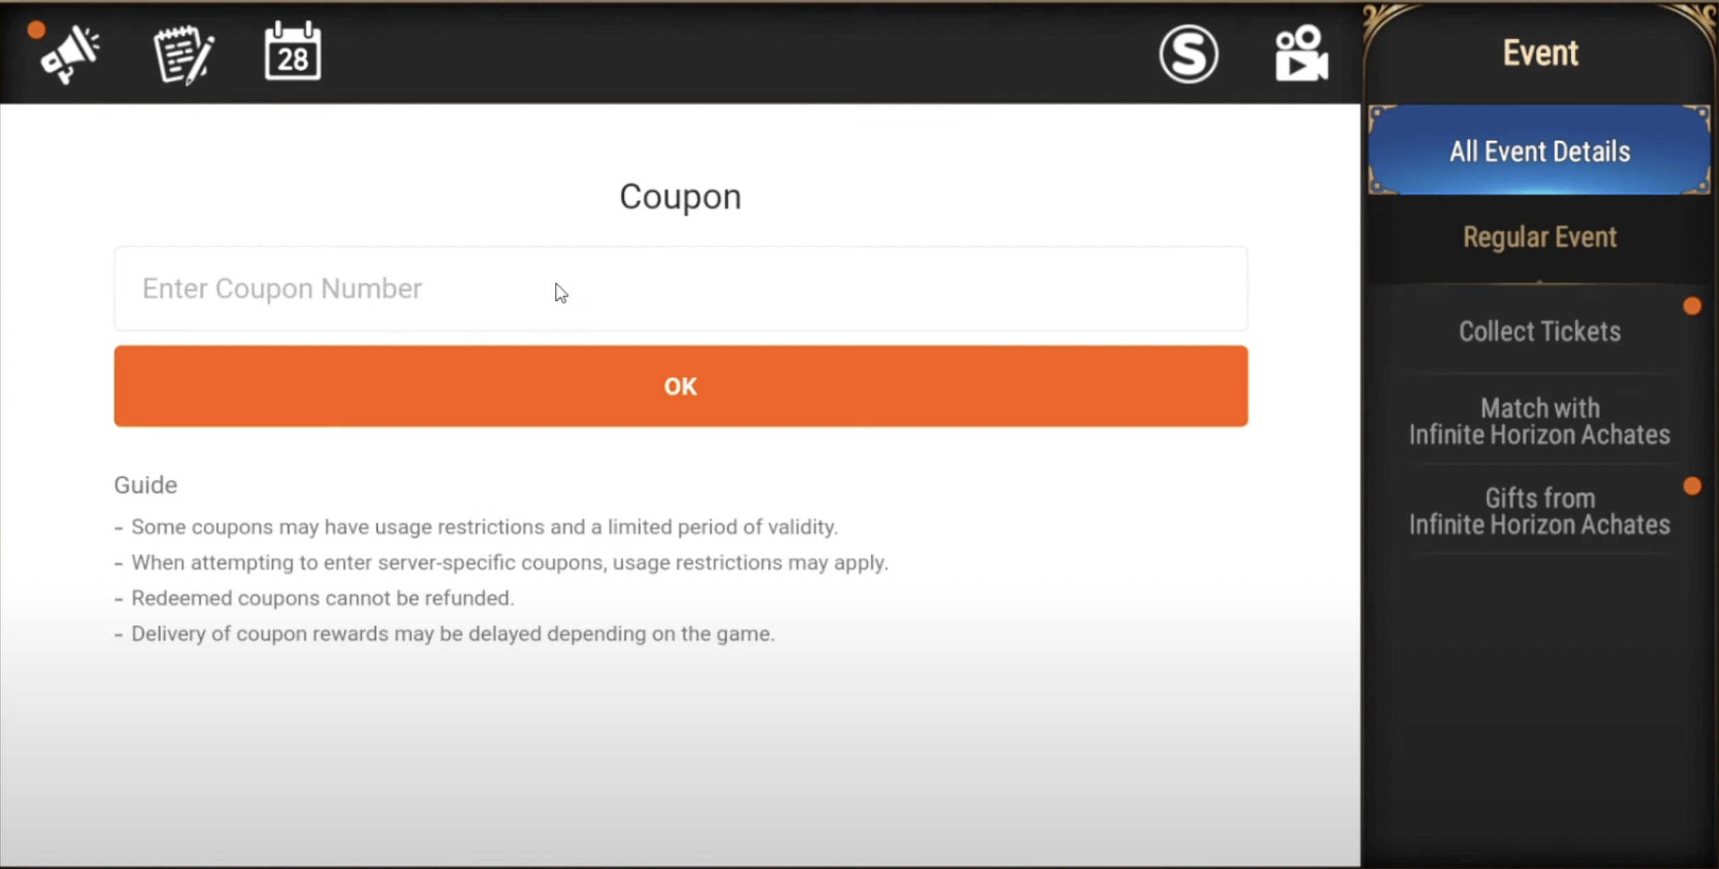Open Event sidebar navigation dropdown

[x=1541, y=52]
